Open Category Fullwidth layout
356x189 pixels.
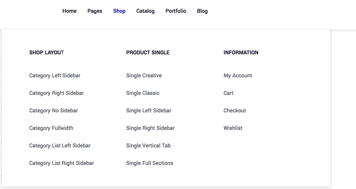pos(51,128)
